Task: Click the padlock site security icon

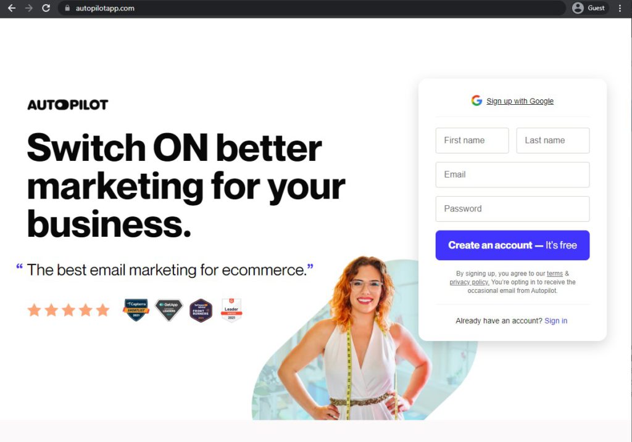Action: click(x=67, y=8)
